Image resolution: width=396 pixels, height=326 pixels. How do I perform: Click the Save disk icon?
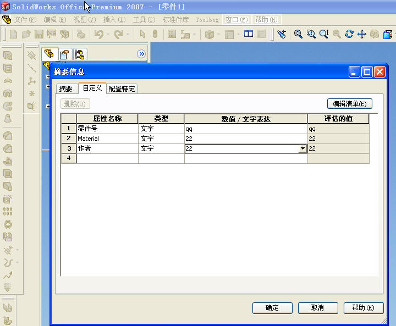click(39, 34)
